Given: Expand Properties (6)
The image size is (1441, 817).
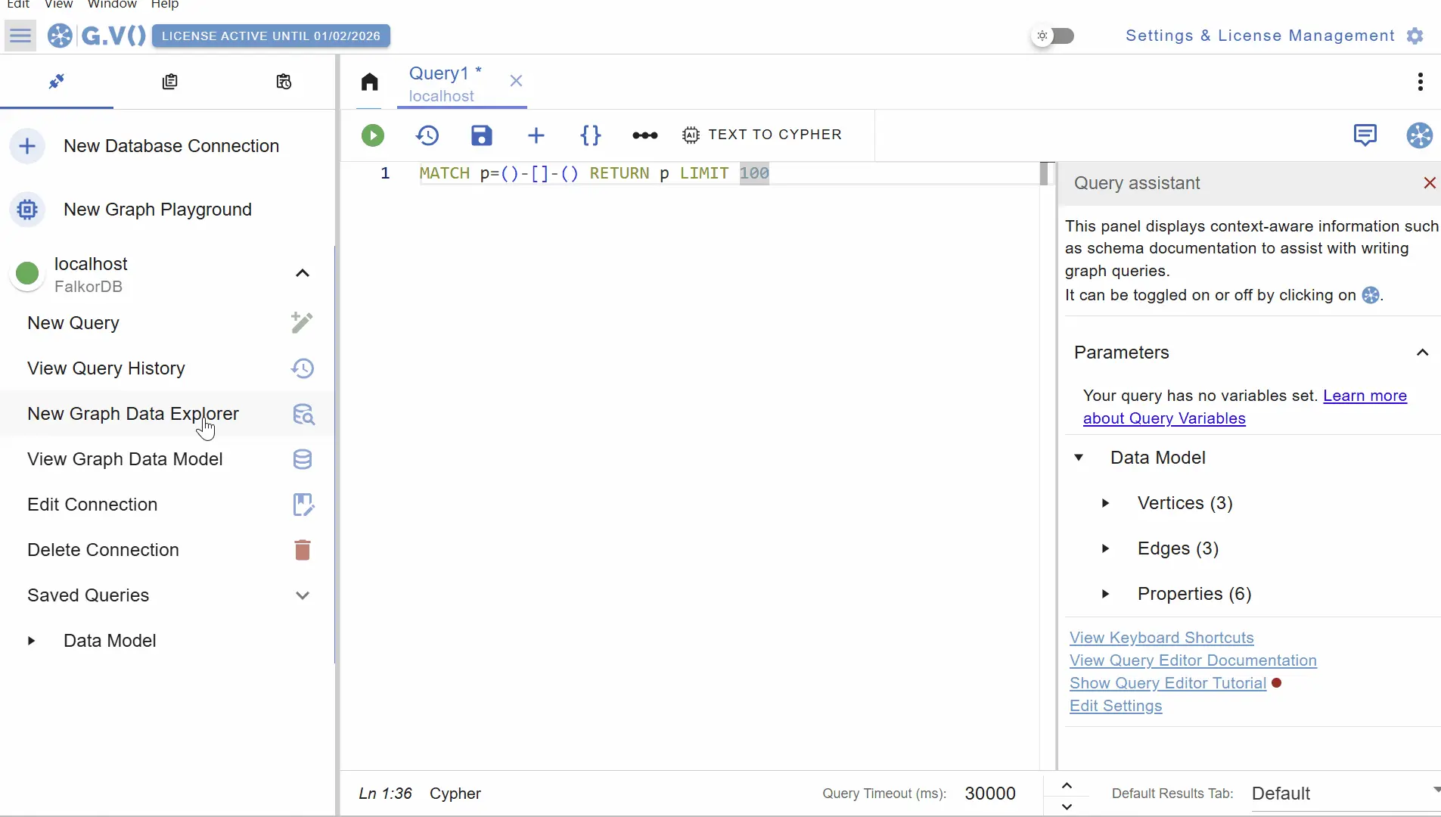Looking at the screenshot, I should click(x=1105, y=594).
